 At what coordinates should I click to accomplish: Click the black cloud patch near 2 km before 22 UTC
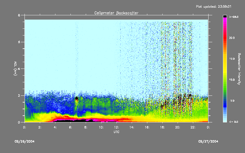[x=190, y=95]
